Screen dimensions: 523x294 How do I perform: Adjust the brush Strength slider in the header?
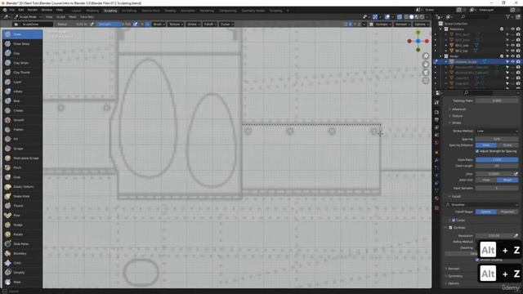coord(114,24)
